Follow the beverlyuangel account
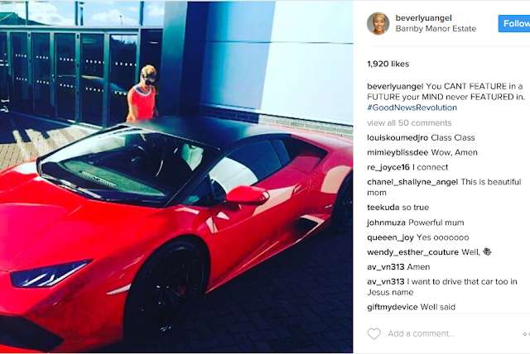Image resolution: width=530 pixels, height=354 pixels. [514, 24]
